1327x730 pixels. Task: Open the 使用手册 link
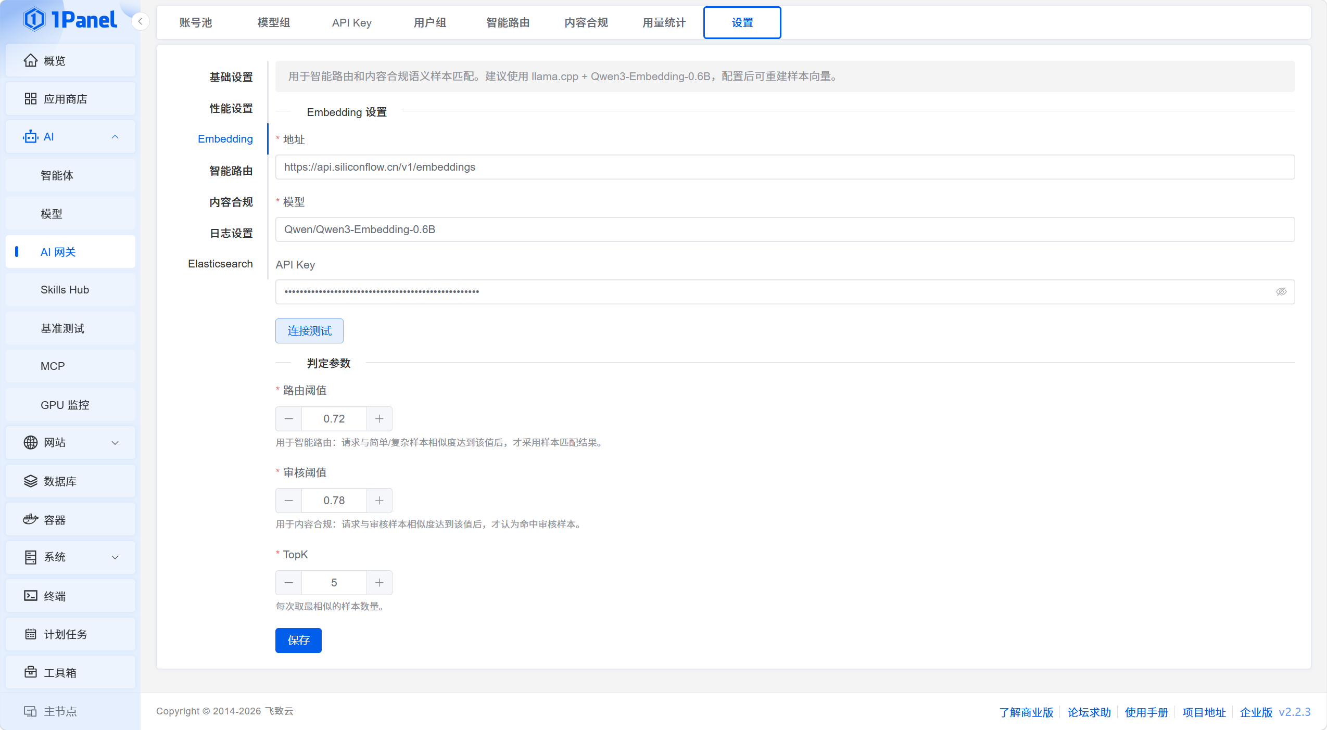pyautogui.click(x=1146, y=712)
